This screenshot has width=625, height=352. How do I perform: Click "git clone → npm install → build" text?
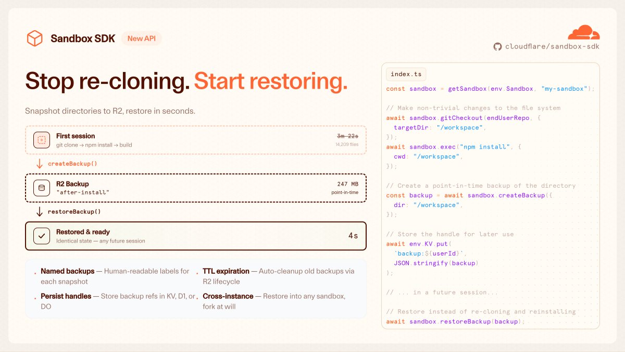[x=94, y=144]
